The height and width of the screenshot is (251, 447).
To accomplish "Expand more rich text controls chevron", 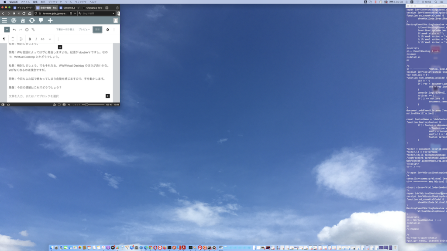I will 50,39.
